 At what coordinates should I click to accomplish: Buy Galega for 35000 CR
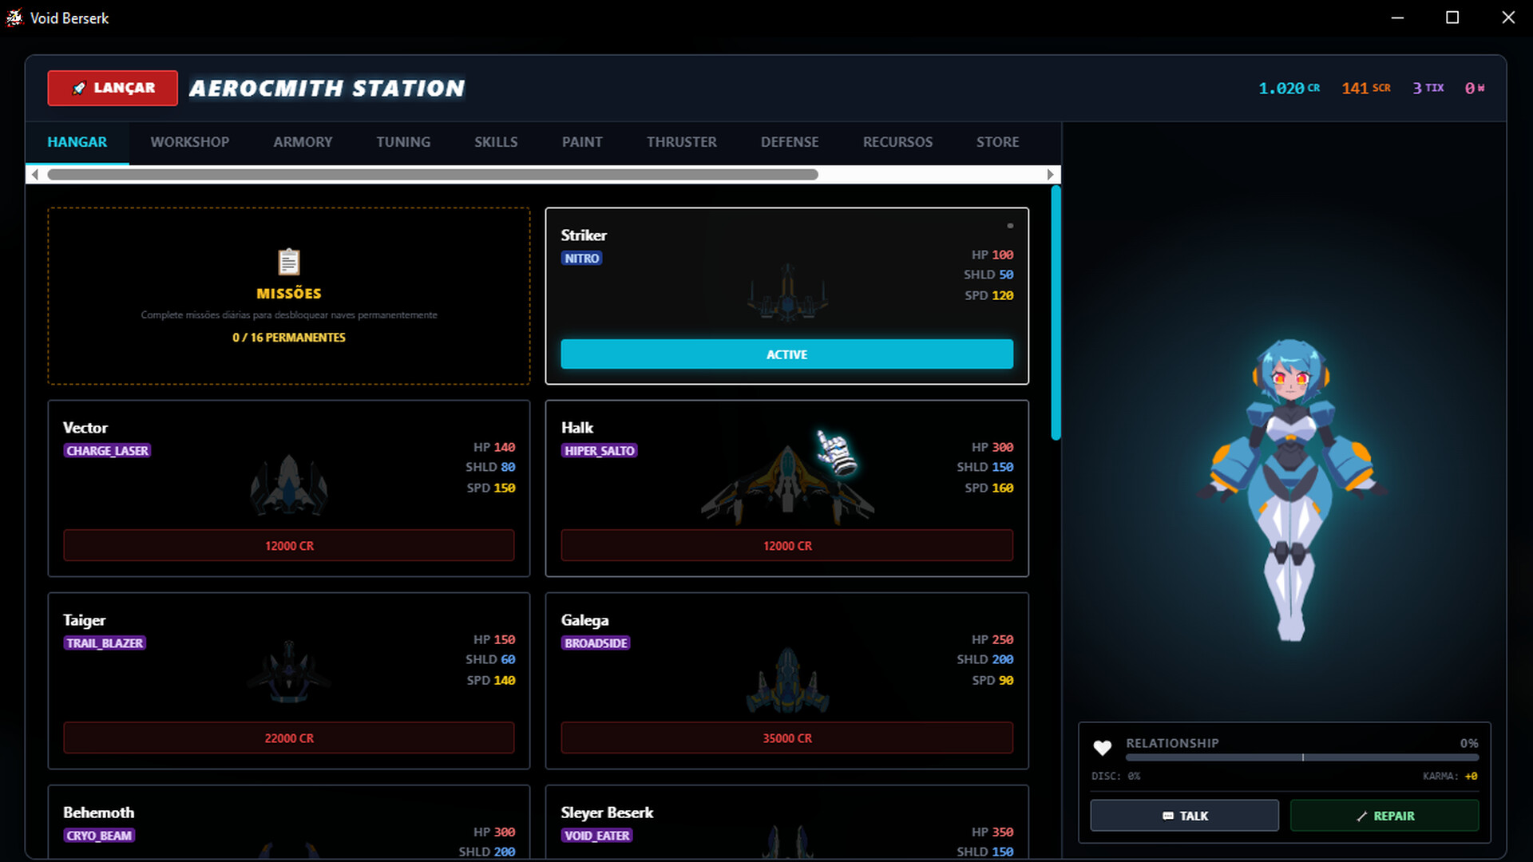click(786, 738)
